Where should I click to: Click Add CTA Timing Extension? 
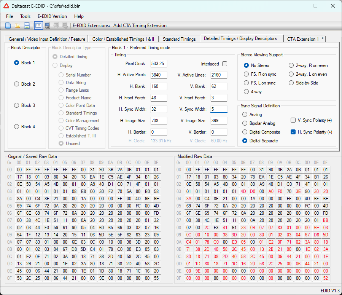tap(140, 26)
